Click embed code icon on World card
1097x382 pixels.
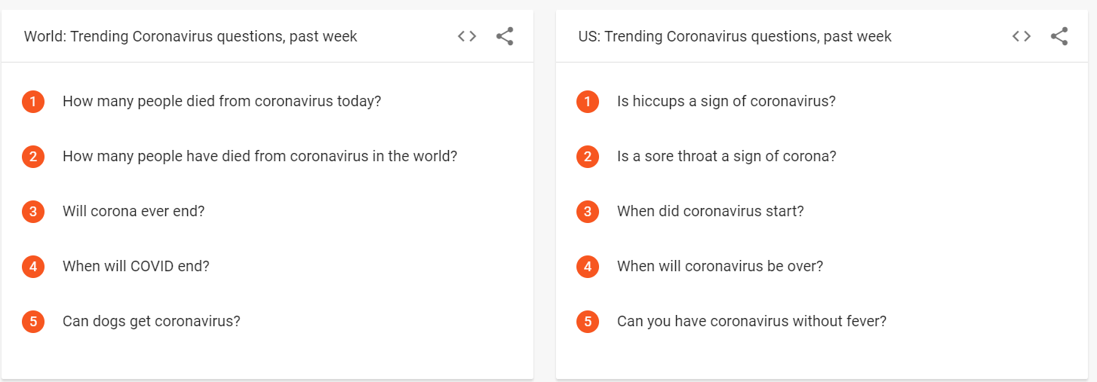click(467, 36)
